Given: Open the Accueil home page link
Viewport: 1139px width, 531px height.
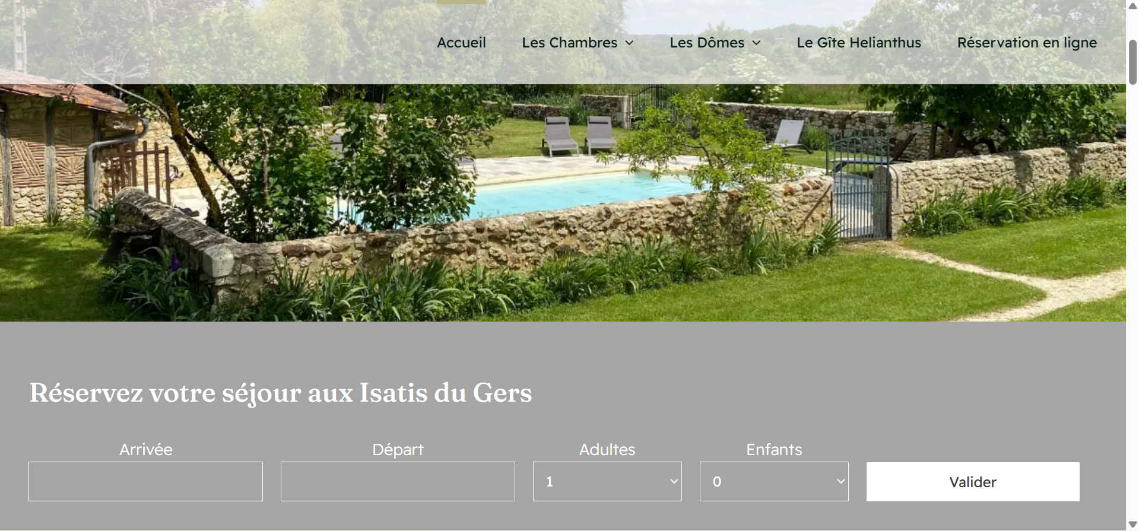Looking at the screenshot, I should point(461,43).
